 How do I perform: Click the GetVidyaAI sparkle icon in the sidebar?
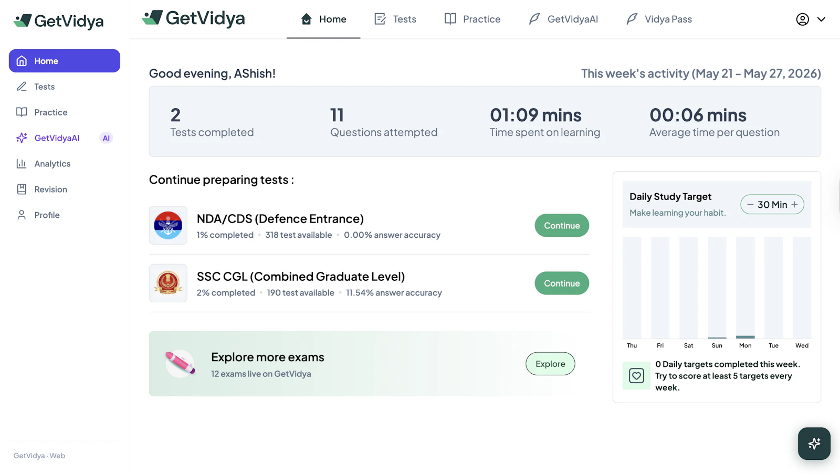(22, 138)
